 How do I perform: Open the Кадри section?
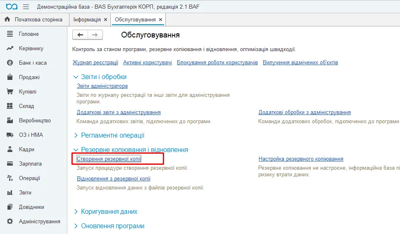click(x=26, y=149)
